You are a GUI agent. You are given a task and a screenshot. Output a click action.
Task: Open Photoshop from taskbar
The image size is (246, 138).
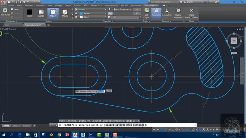91,135
